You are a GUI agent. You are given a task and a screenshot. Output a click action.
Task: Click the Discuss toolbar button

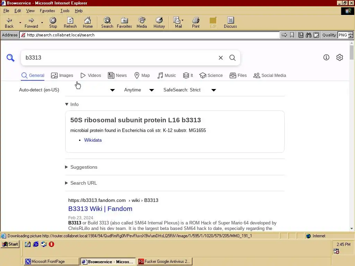click(230, 23)
